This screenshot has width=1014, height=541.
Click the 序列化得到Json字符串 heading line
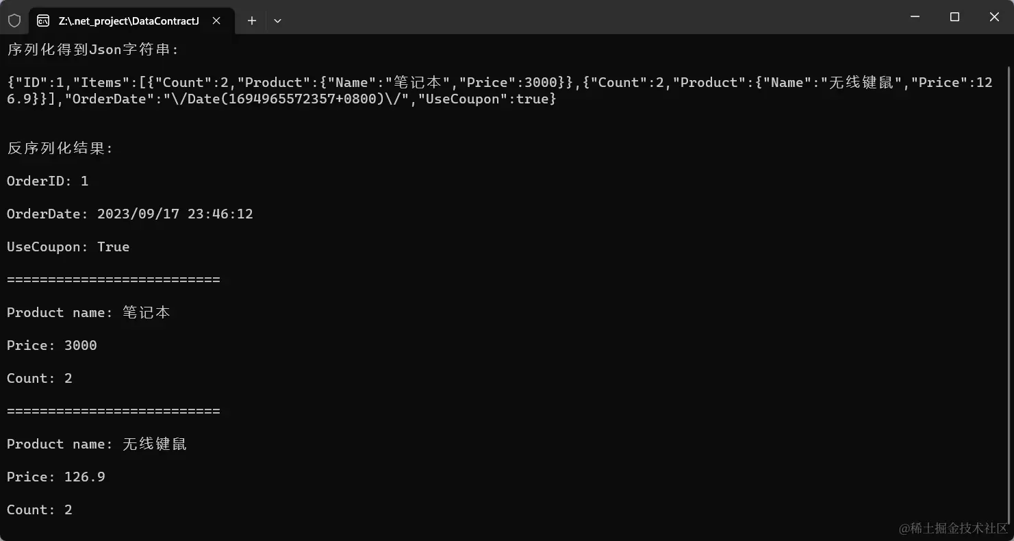[93, 49]
